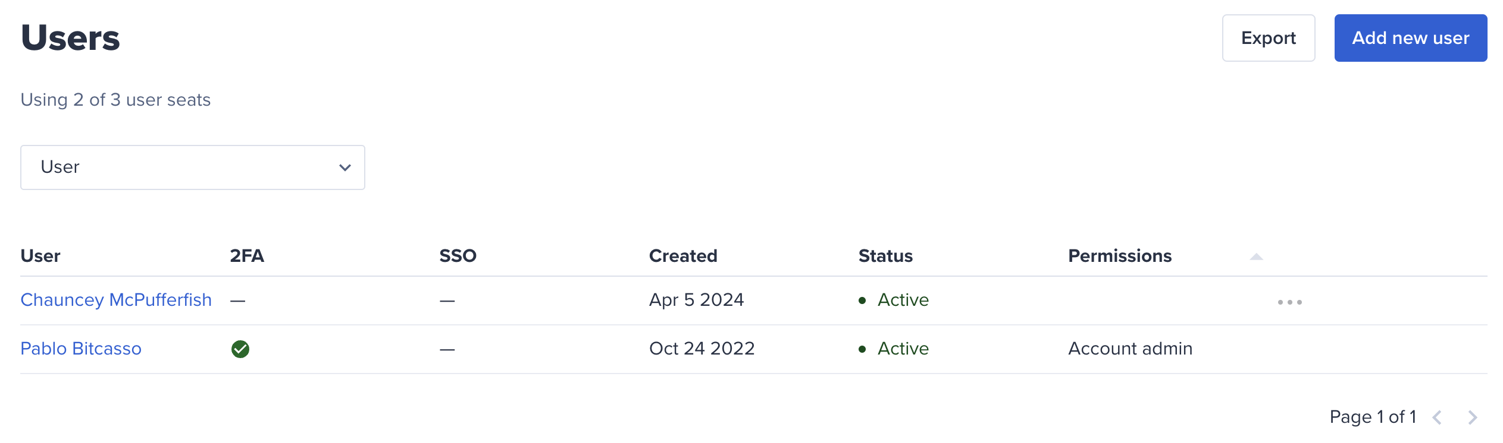Sort by the Permissions column header
The height and width of the screenshot is (443, 1503).
point(1119,256)
